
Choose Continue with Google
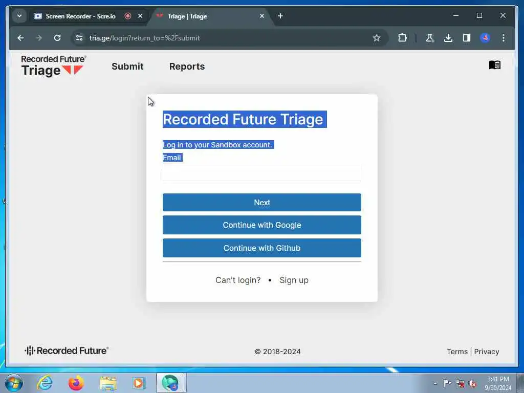(261, 225)
